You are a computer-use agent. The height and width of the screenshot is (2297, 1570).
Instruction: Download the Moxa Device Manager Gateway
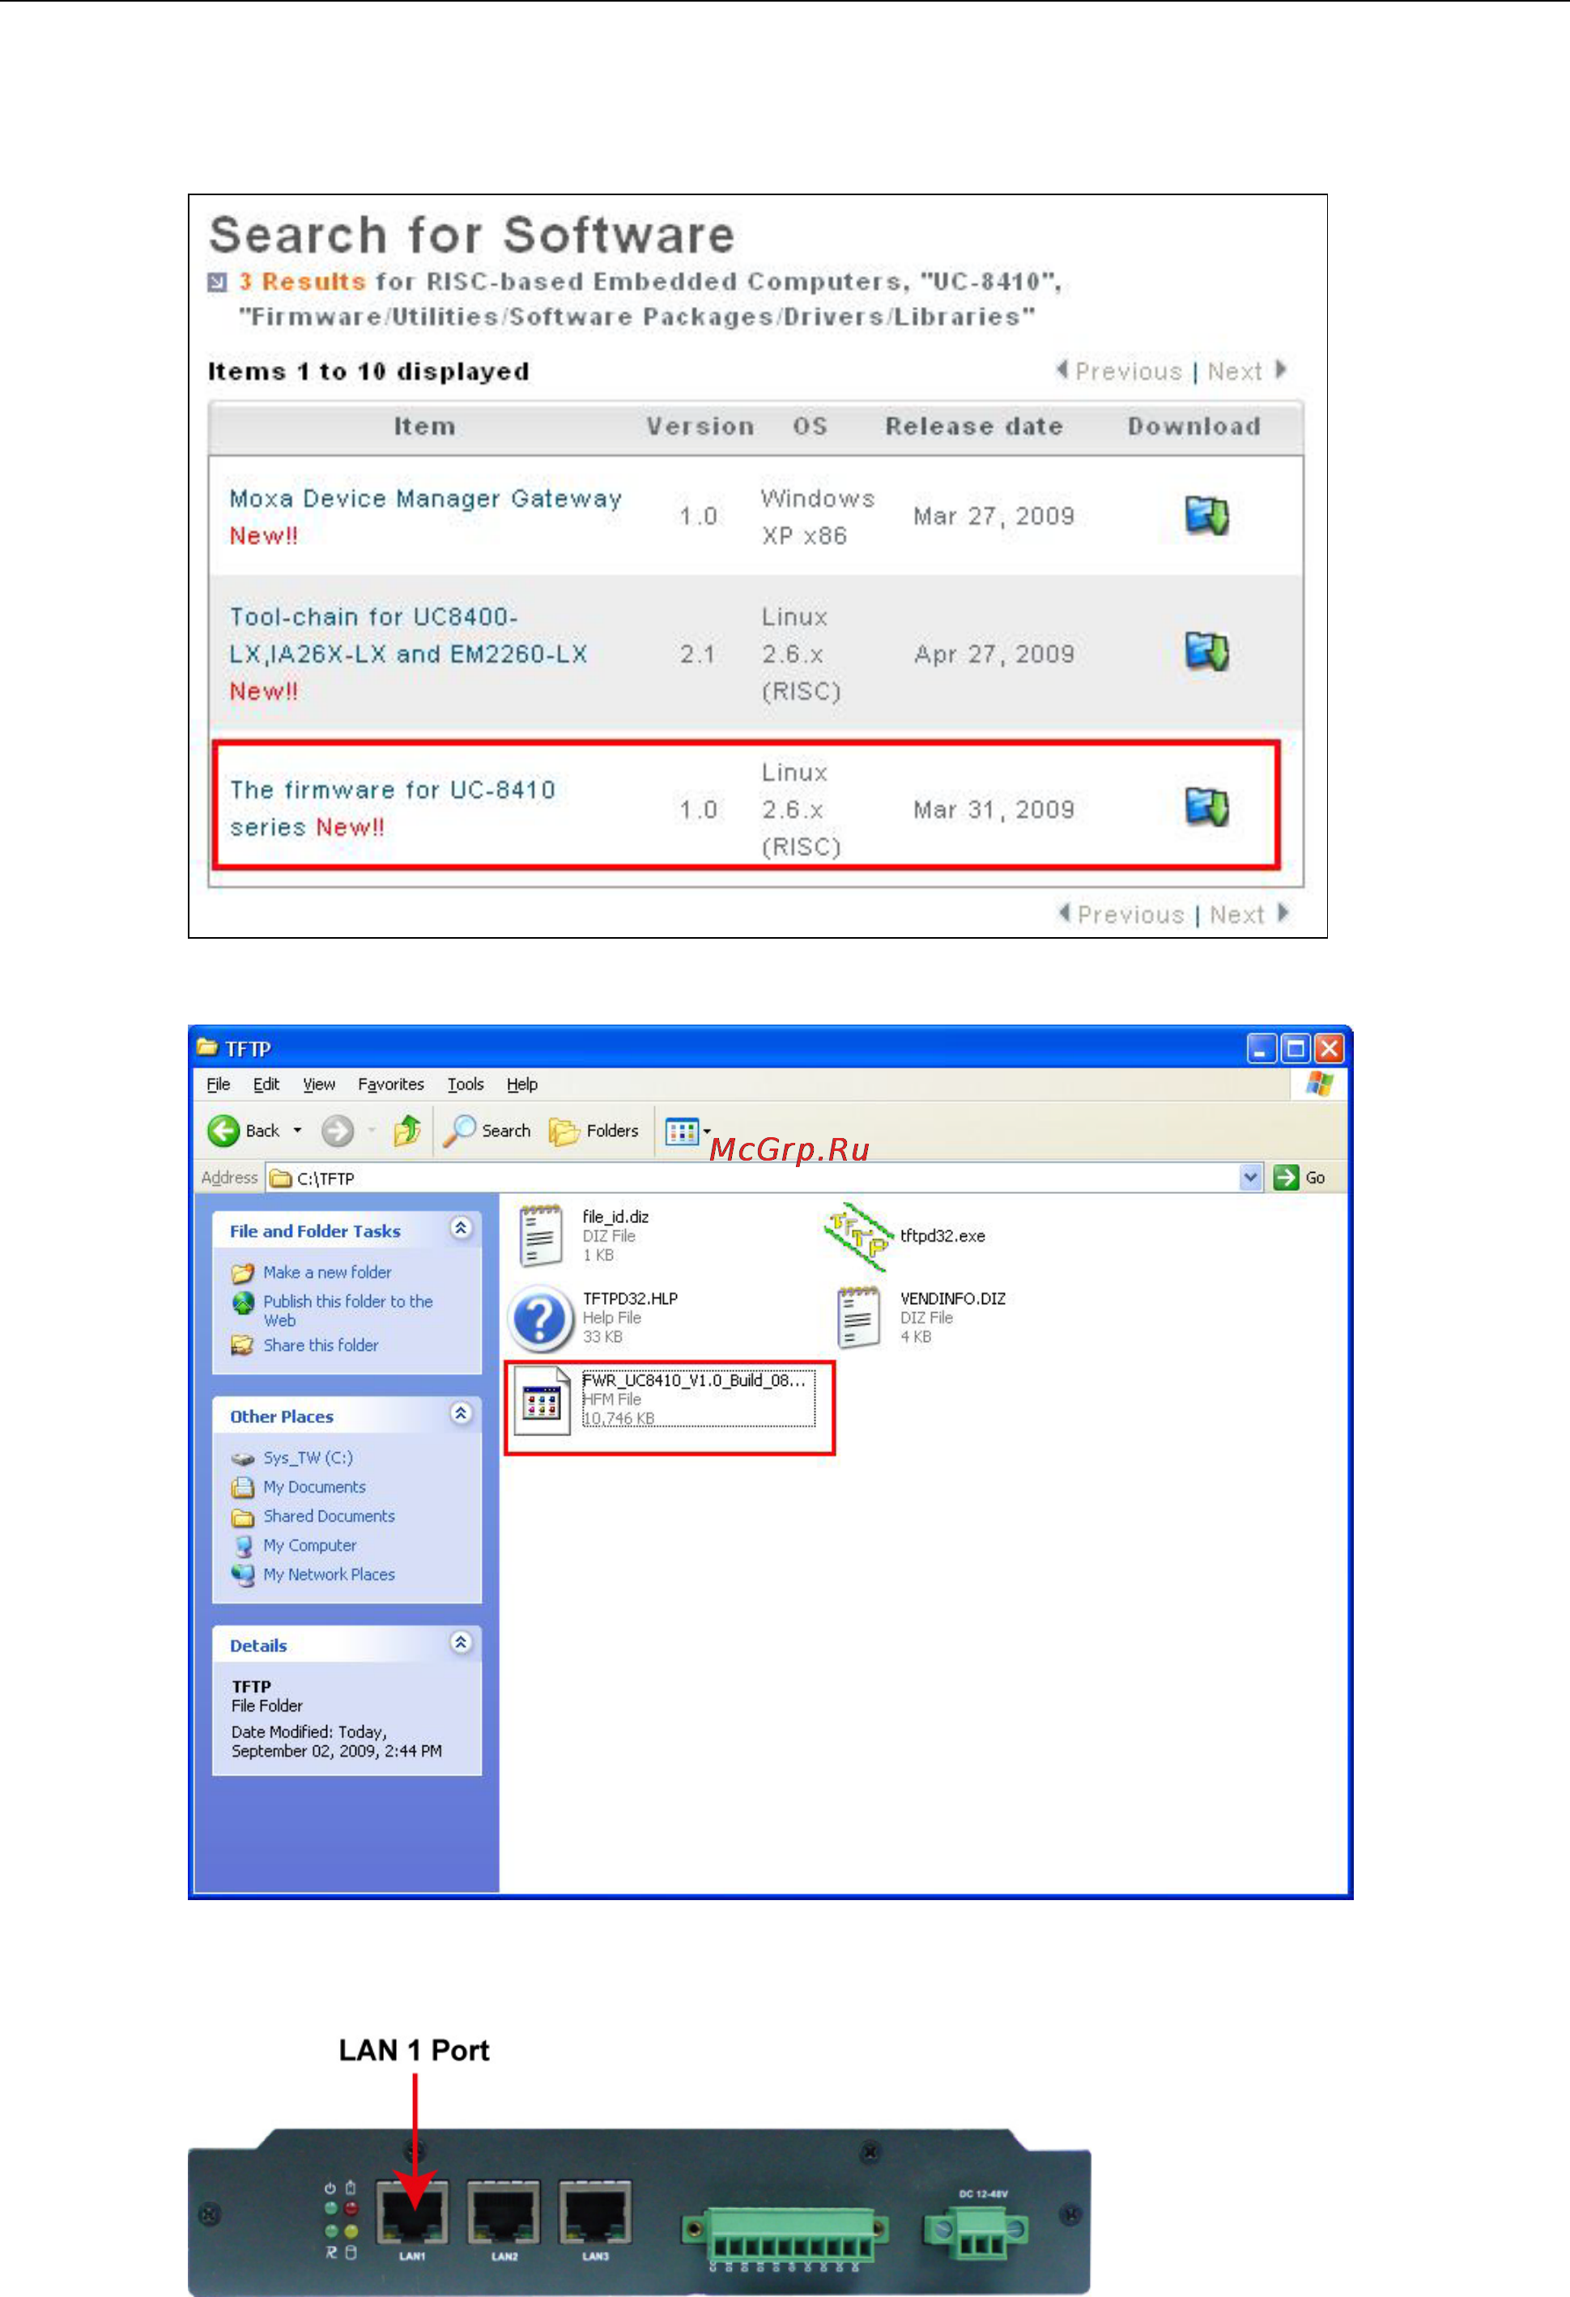tap(1206, 515)
